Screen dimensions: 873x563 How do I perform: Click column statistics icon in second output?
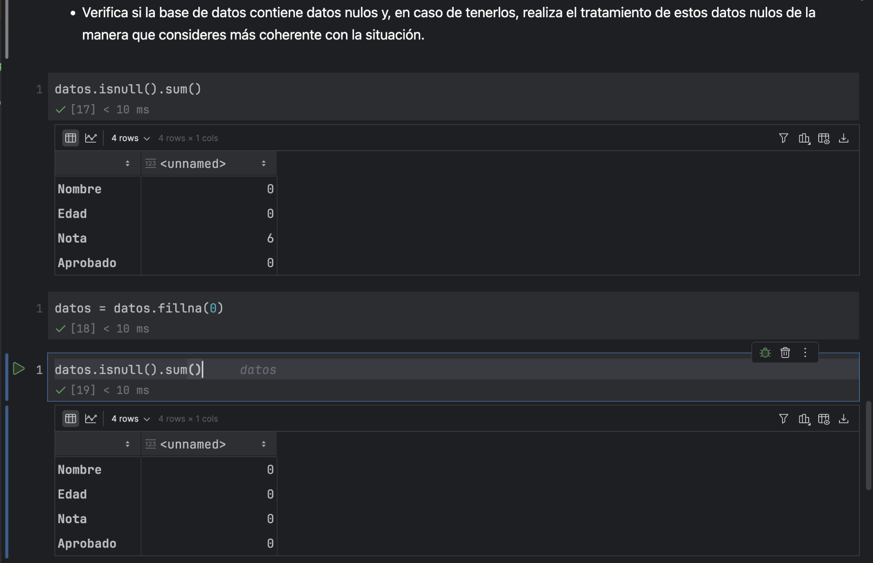point(804,419)
